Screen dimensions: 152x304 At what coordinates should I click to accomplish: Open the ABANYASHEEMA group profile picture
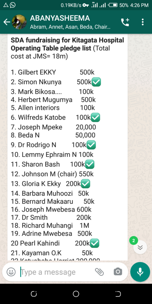point(19,22)
